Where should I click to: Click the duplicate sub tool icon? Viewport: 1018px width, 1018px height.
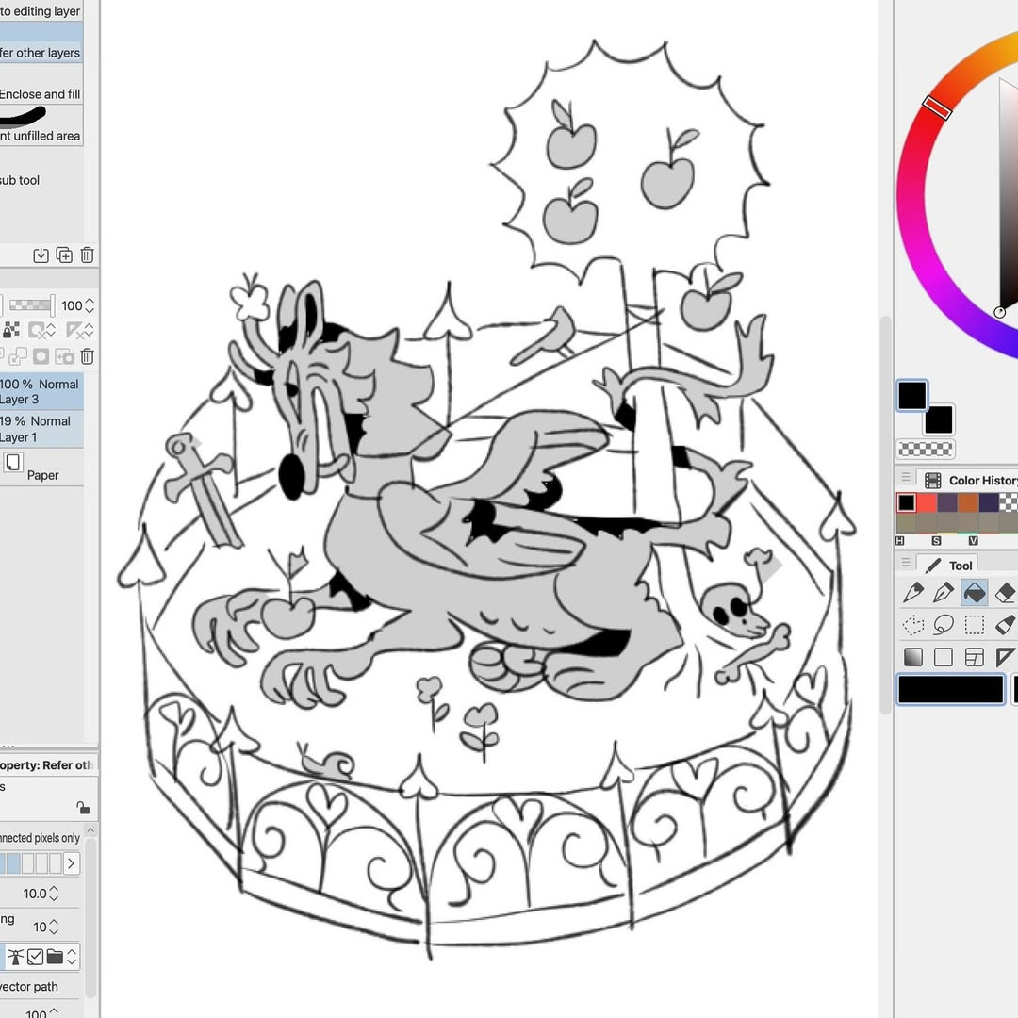(64, 255)
